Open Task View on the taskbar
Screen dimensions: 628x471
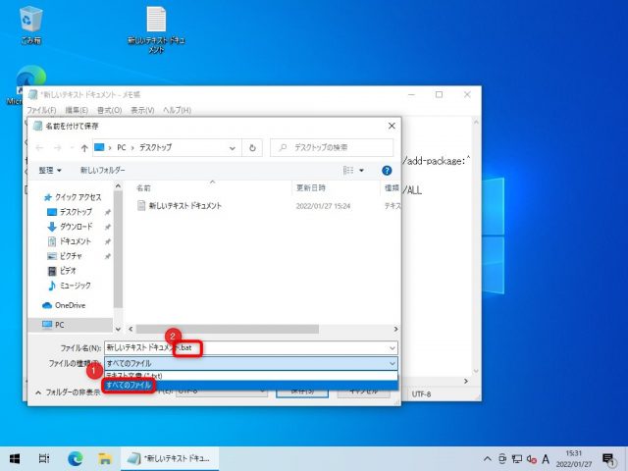click(x=45, y=458)
